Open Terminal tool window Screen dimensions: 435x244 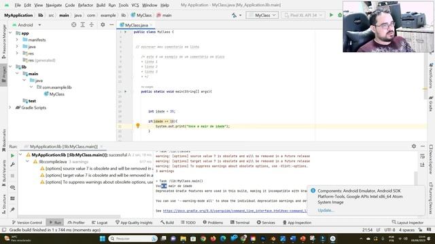240,222
